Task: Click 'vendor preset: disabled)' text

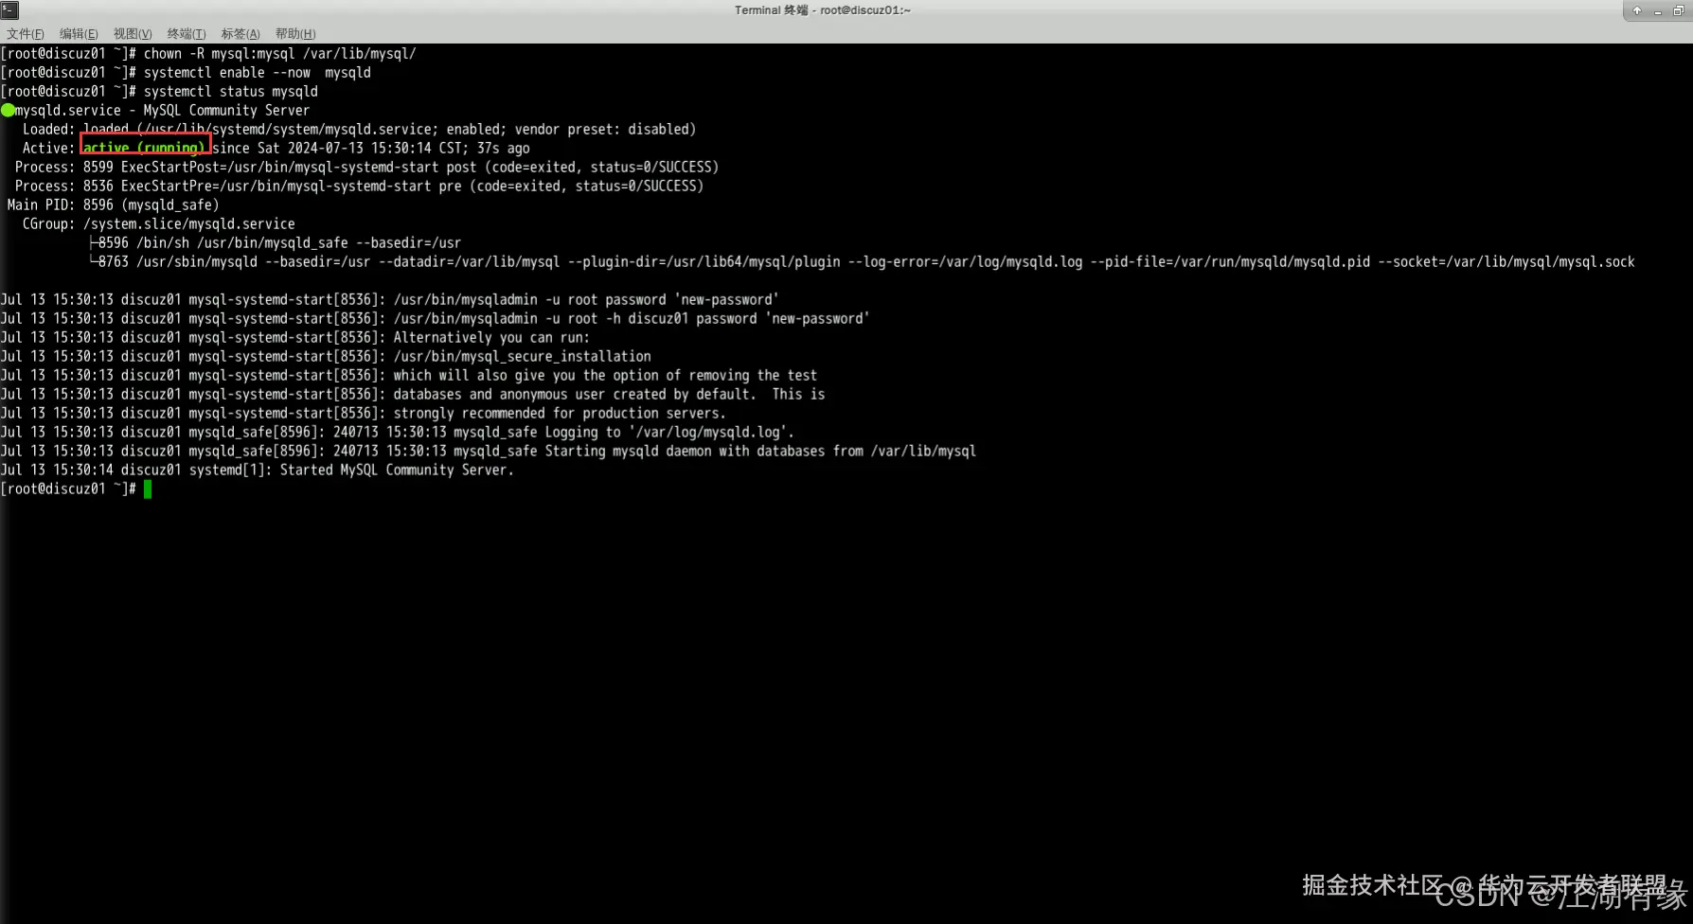Action: (x=606, y=130)
